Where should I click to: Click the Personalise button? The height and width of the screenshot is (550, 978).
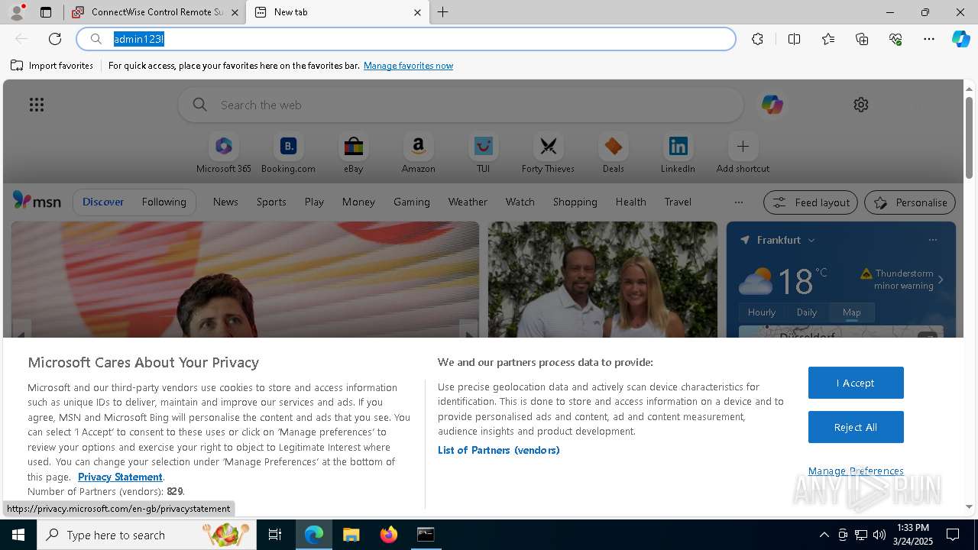point(910,202)
